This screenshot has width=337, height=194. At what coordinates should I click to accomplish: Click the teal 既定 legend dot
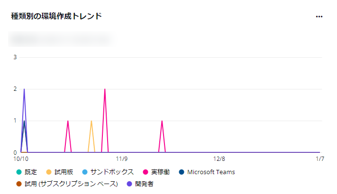point(19,172)
